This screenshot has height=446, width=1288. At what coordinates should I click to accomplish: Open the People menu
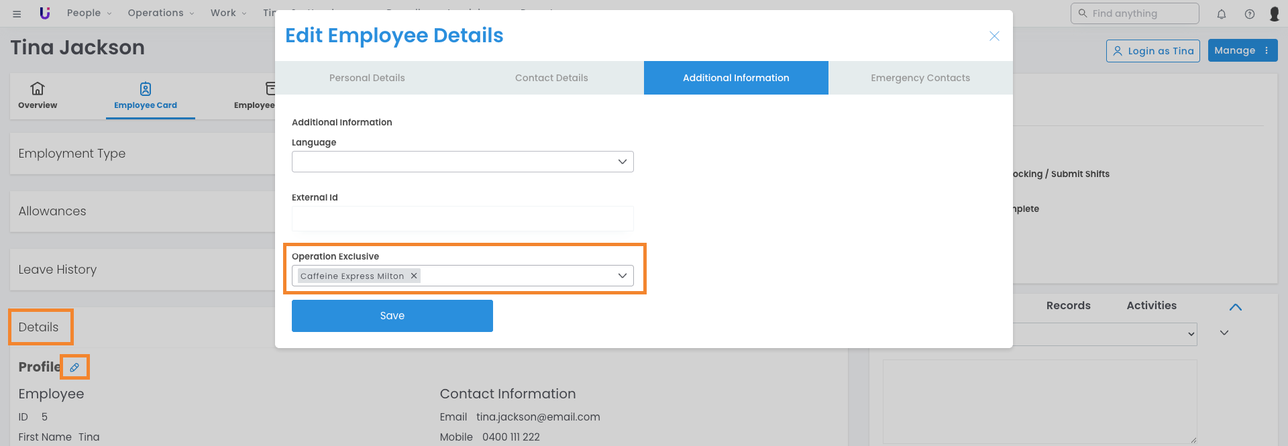point(89,13)
